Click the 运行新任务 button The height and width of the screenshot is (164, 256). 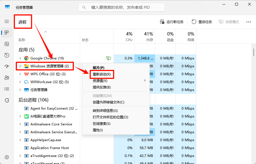coord(172,22)
